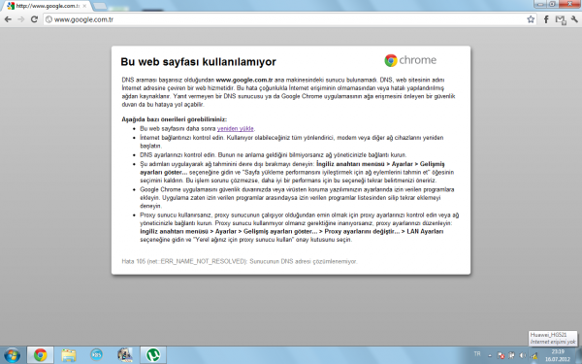The image size is (582, 364).
Task: Switch to uTorrent in the taskbar
Action: (x=153, y=355)
